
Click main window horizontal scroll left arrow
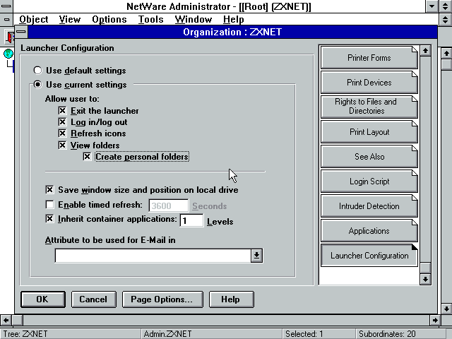click(6, 320)
